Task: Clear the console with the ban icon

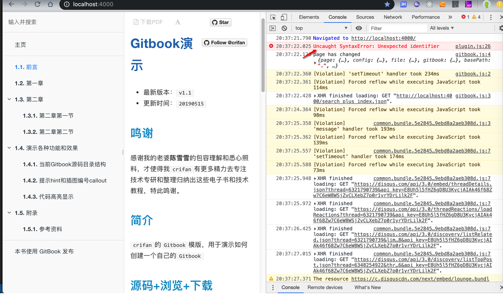Action: click(x=284, y=28)
